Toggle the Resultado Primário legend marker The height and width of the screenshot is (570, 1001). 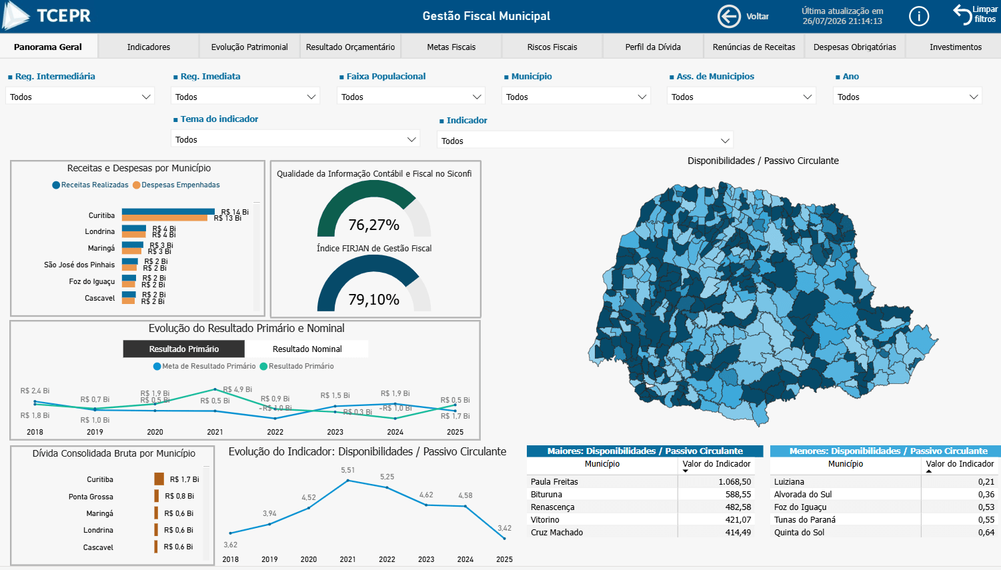[x=263, y=366]
